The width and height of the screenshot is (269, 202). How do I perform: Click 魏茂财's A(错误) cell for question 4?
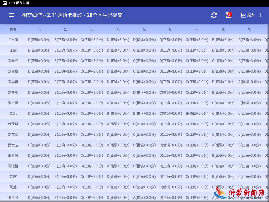tap(118, 124)
